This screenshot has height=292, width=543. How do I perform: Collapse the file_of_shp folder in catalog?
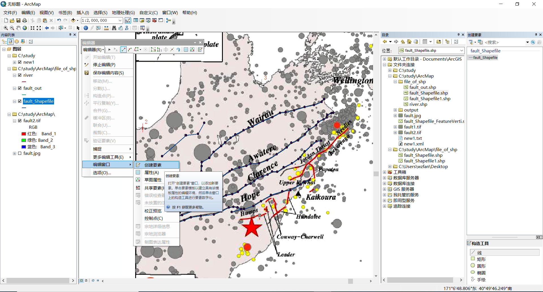pyautogui.click(x=395, y=82)
